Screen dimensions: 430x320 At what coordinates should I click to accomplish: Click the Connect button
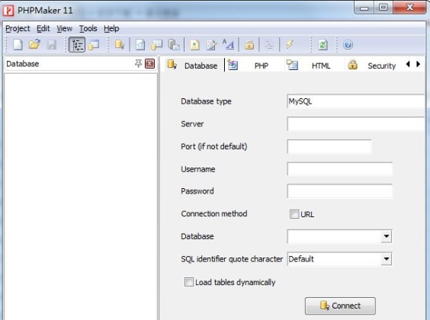(340, 306)
